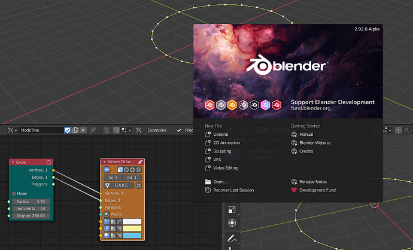Toggle the Processing checkmark in node header

pos(179,130)
